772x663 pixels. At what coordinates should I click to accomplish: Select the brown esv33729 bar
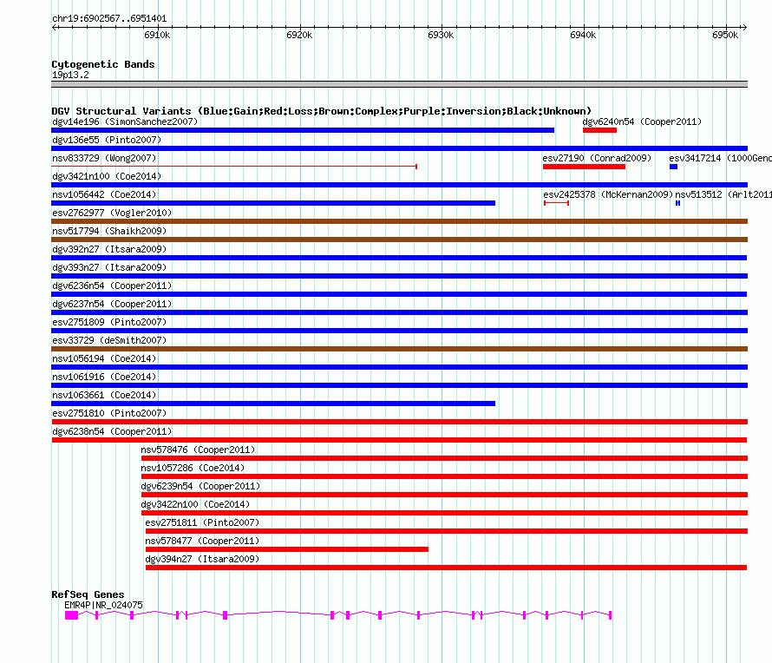pos(399,349)
